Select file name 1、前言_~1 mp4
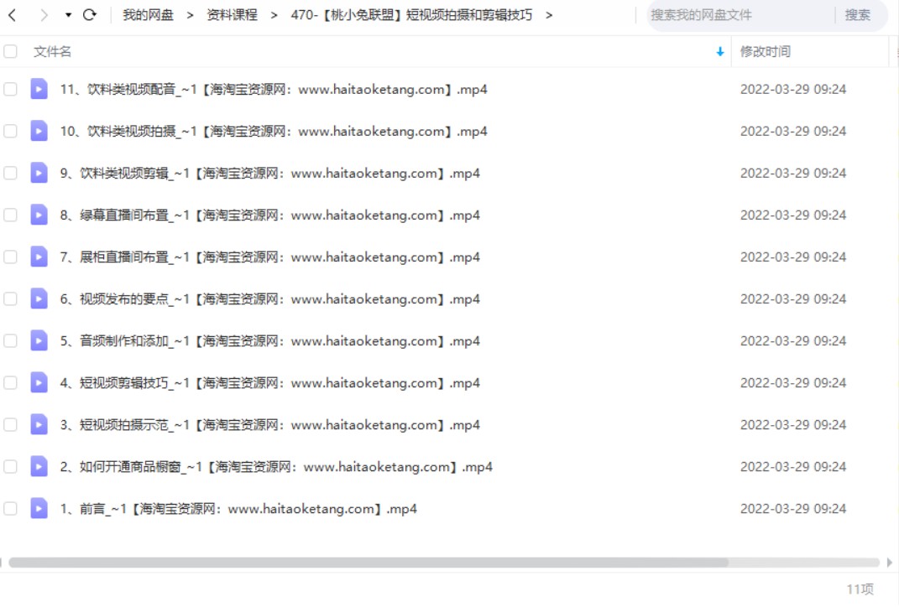 (238, 509)
